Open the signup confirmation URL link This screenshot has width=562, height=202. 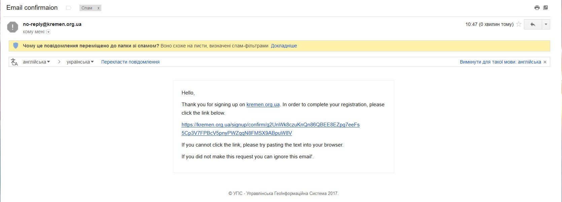(x=270, y=125)
